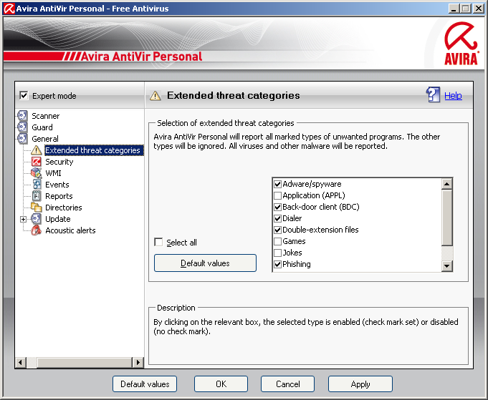Open the Acoustic alerts settings item
This screenshot has height=400, width=488.
[70, 230]
